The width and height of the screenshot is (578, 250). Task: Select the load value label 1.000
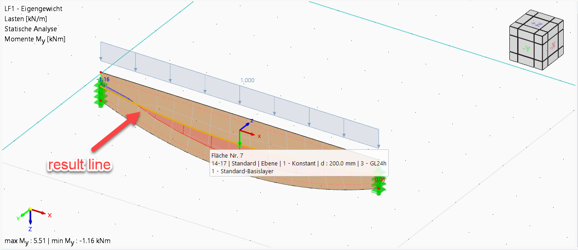click(x=247, y=80)
